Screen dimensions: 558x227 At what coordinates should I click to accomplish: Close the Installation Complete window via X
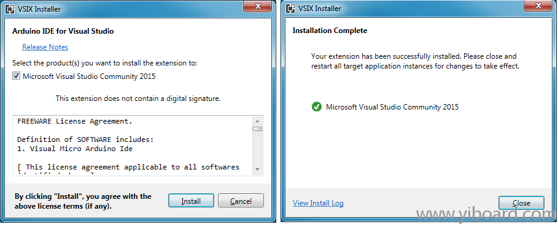point(538,6)
